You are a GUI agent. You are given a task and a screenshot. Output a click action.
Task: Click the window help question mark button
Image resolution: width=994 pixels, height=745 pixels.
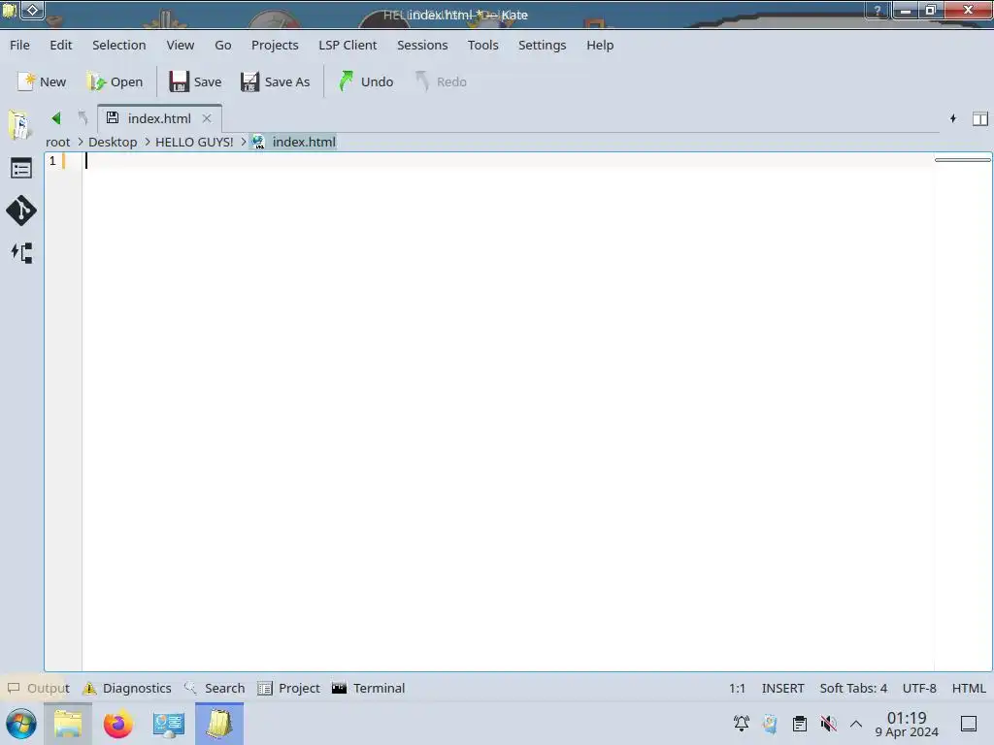pos(878,10)
